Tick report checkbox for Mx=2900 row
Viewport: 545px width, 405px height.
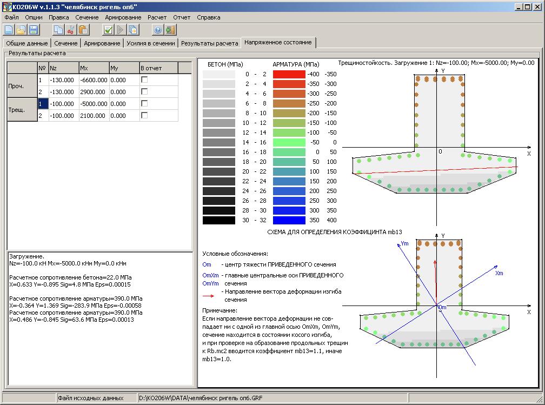(144, 91)
